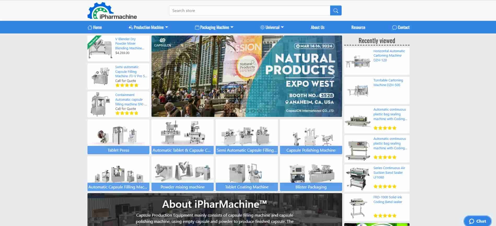Open the About Us menu item
The height and width of the screenshot is (226, 496).
[x=317, y=27]
